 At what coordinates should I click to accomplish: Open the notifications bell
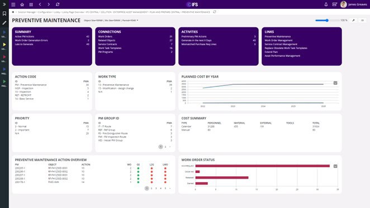326,4
